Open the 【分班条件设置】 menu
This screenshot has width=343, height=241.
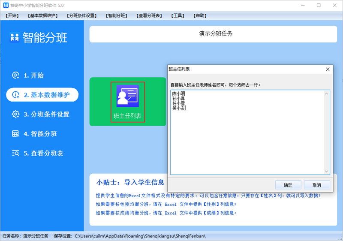[81, 15]
